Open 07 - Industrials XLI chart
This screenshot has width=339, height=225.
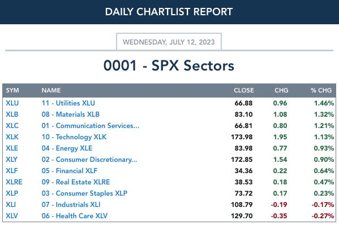pos(71,205)
